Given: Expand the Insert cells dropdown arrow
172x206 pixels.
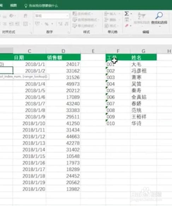Looking at the screenshot, I should [x=119, y=14].
